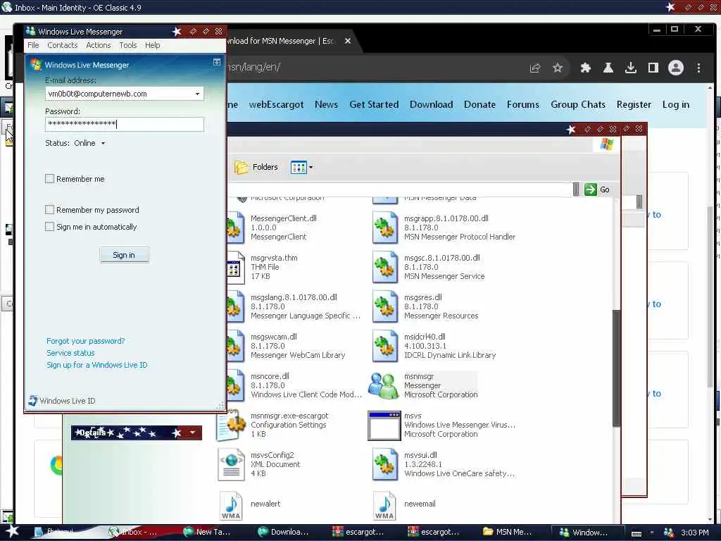Image resolution: width=721 pixels, height=541 pixels.
Task: Open the Chrome profile avatar
Action: (675, 68)
